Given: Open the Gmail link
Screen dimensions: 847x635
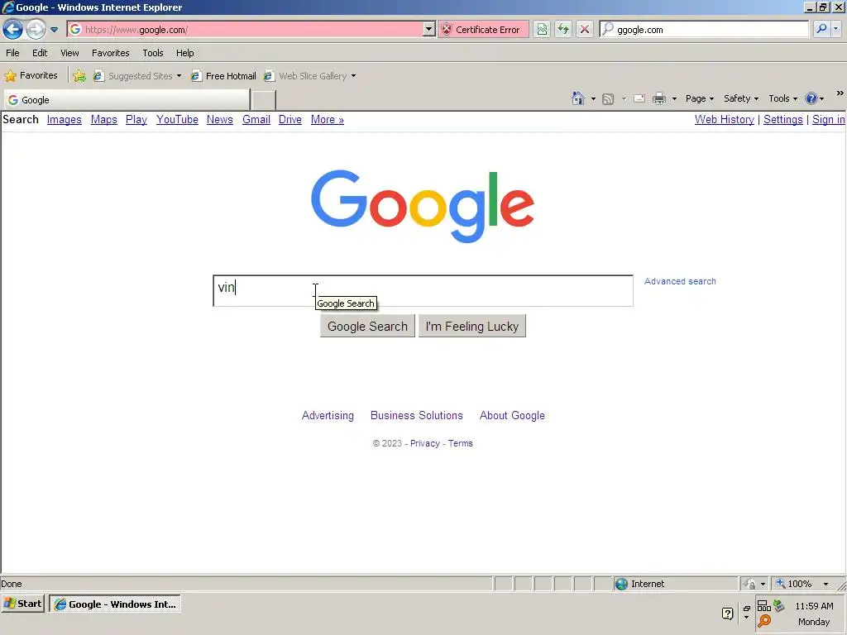Looking at the screenshot, I should 256,119.
